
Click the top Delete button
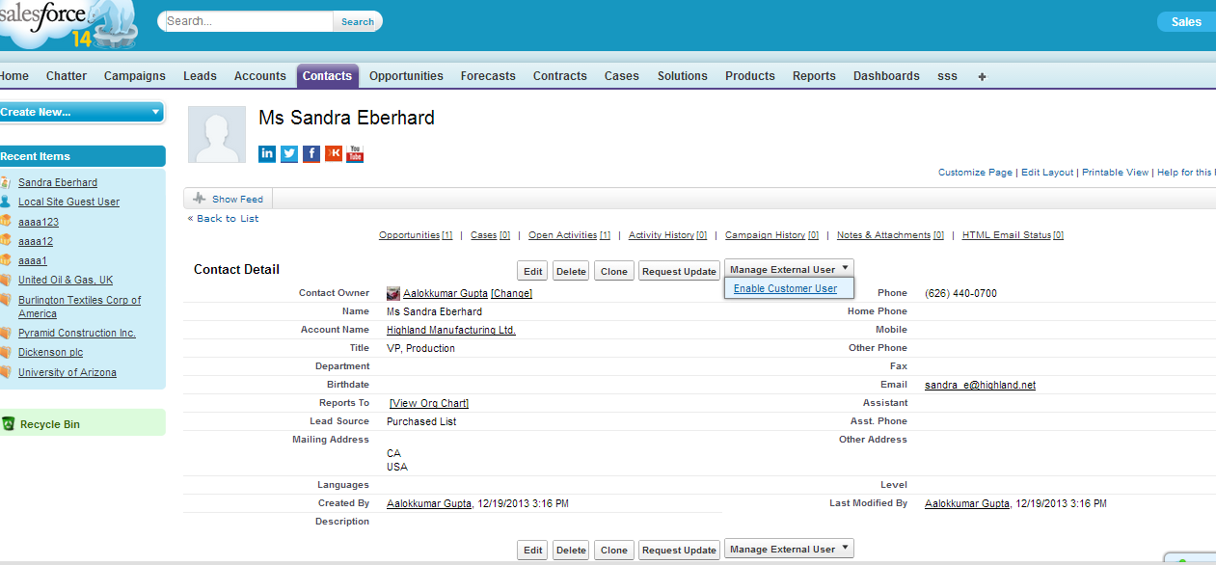point(571,271)
